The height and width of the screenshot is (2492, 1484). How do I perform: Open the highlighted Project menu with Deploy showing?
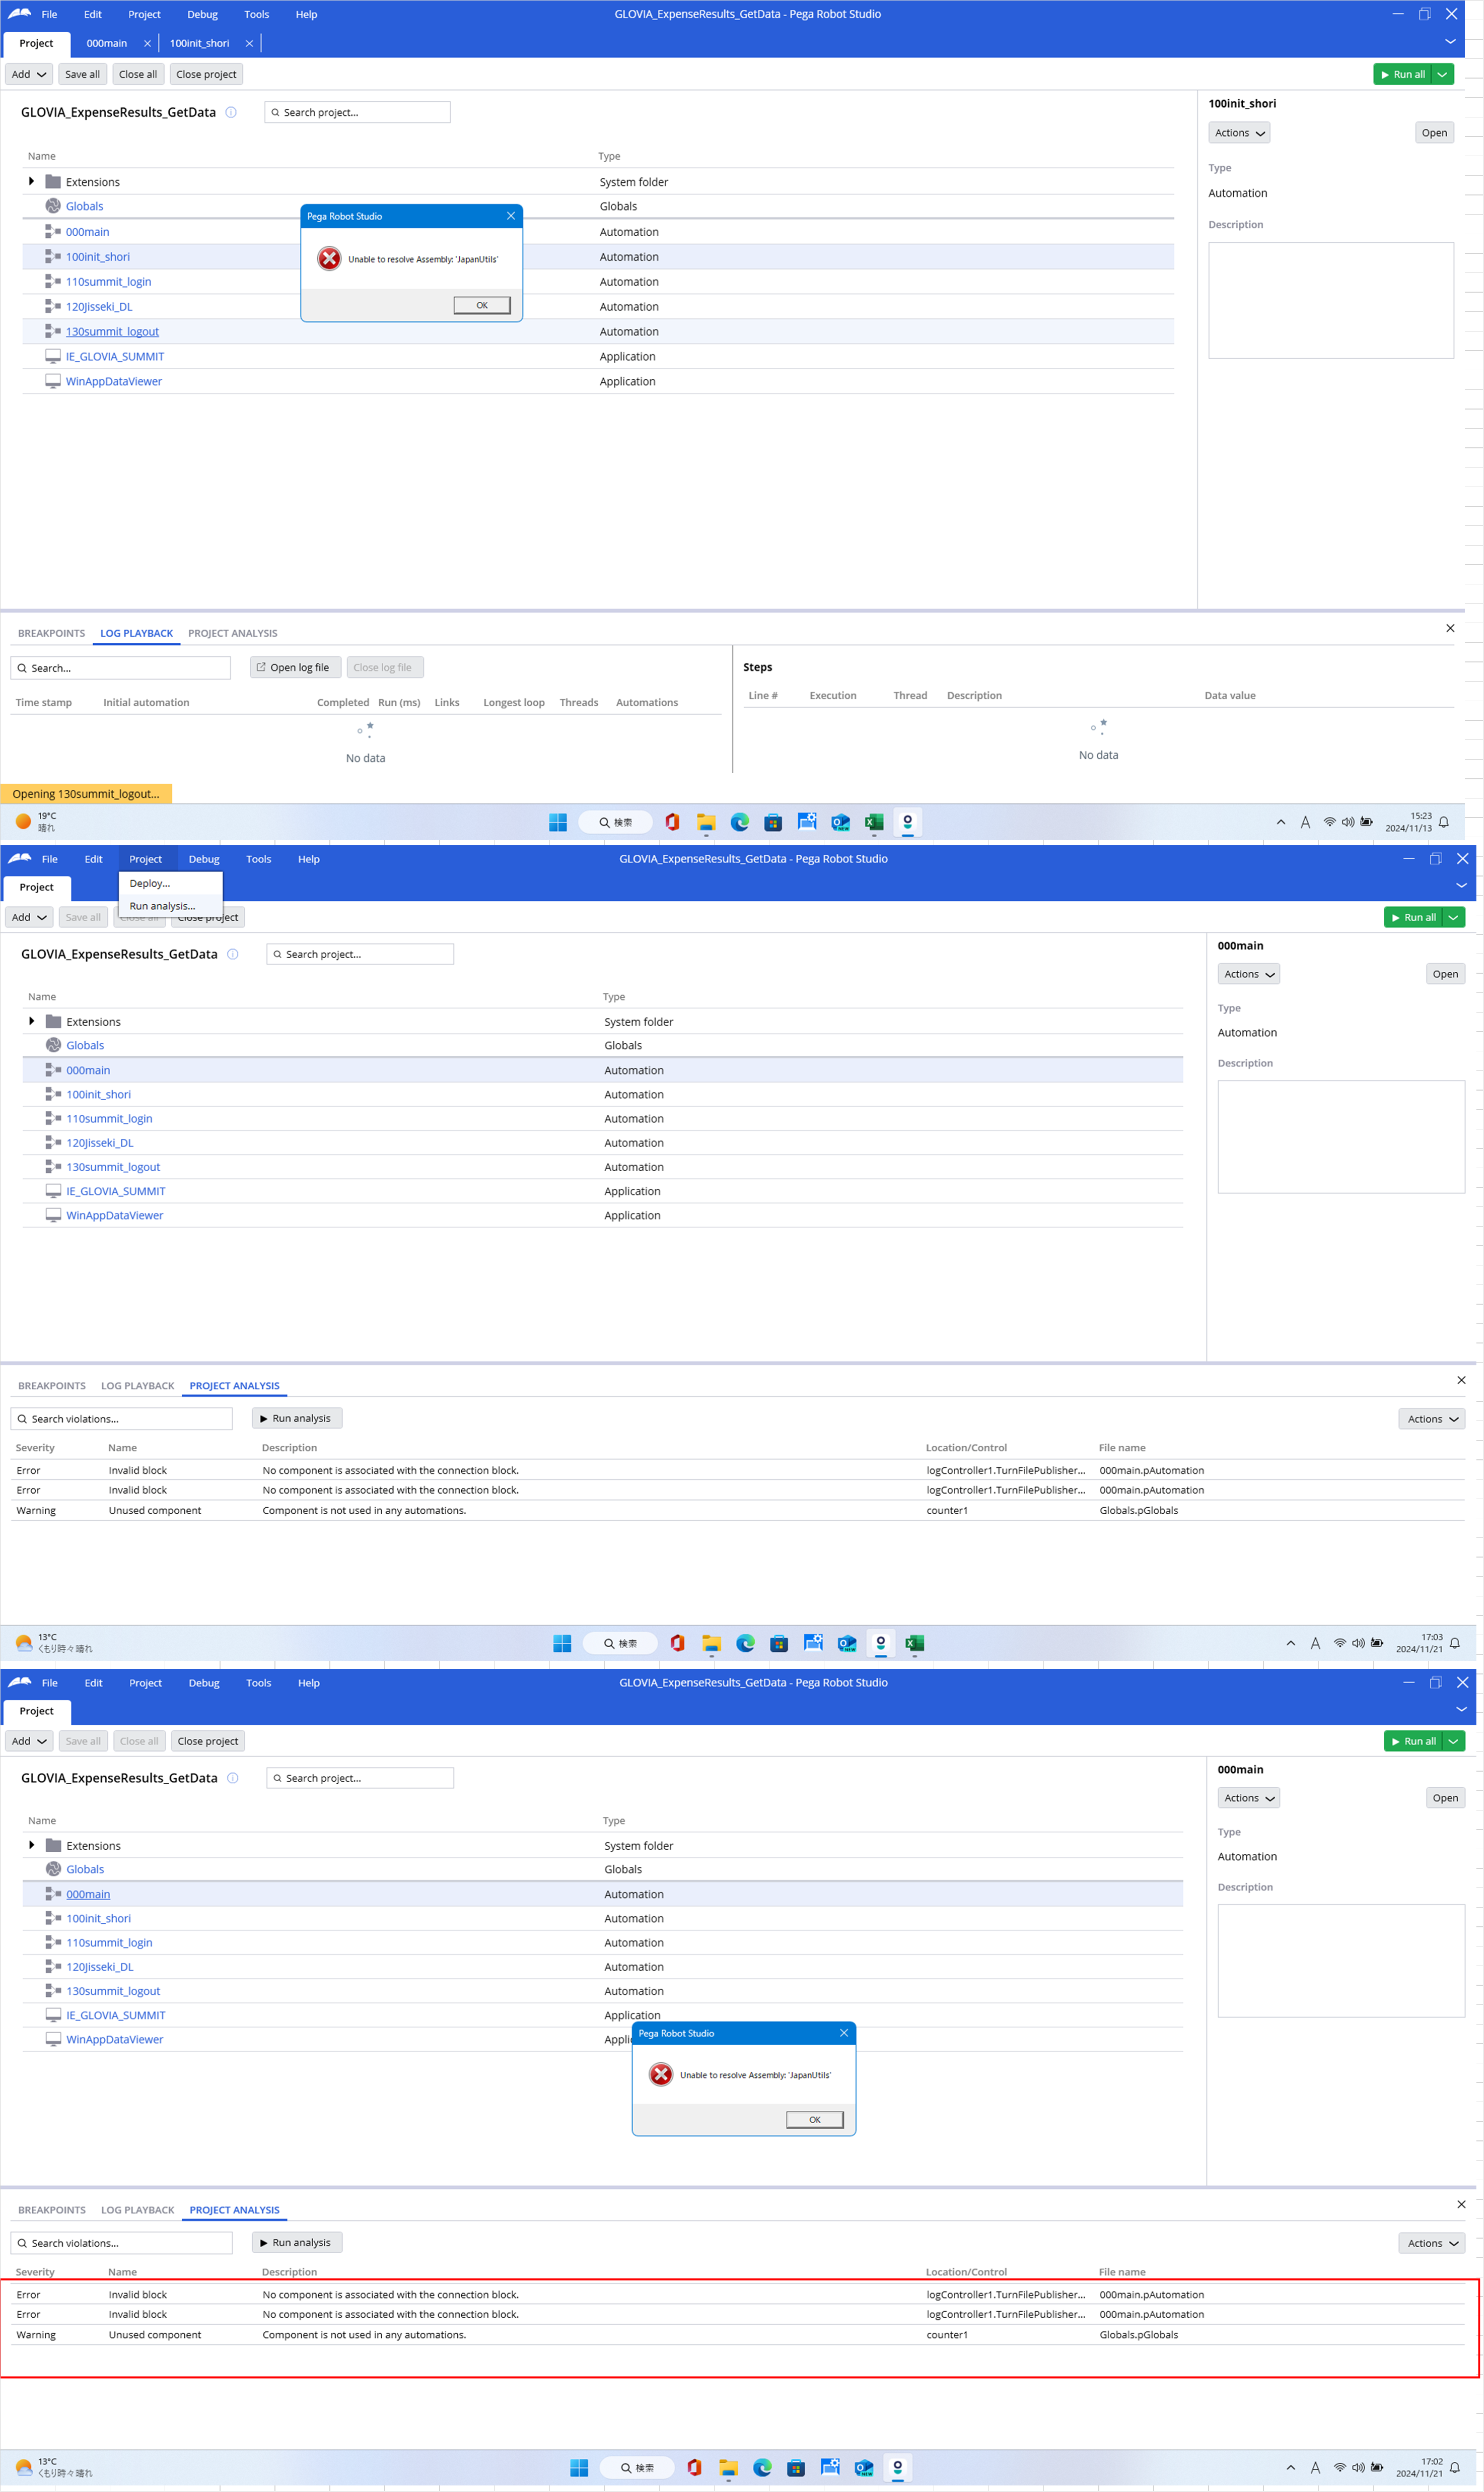[x=145, y=858]
